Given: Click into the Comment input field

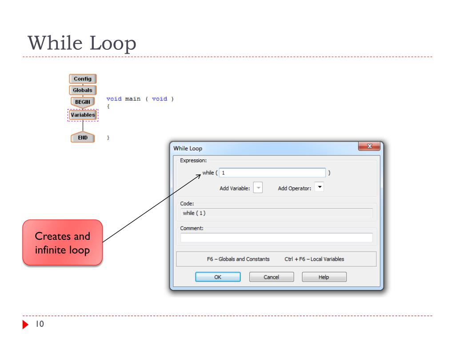Looking at the screenshot, I should (276, 238).
